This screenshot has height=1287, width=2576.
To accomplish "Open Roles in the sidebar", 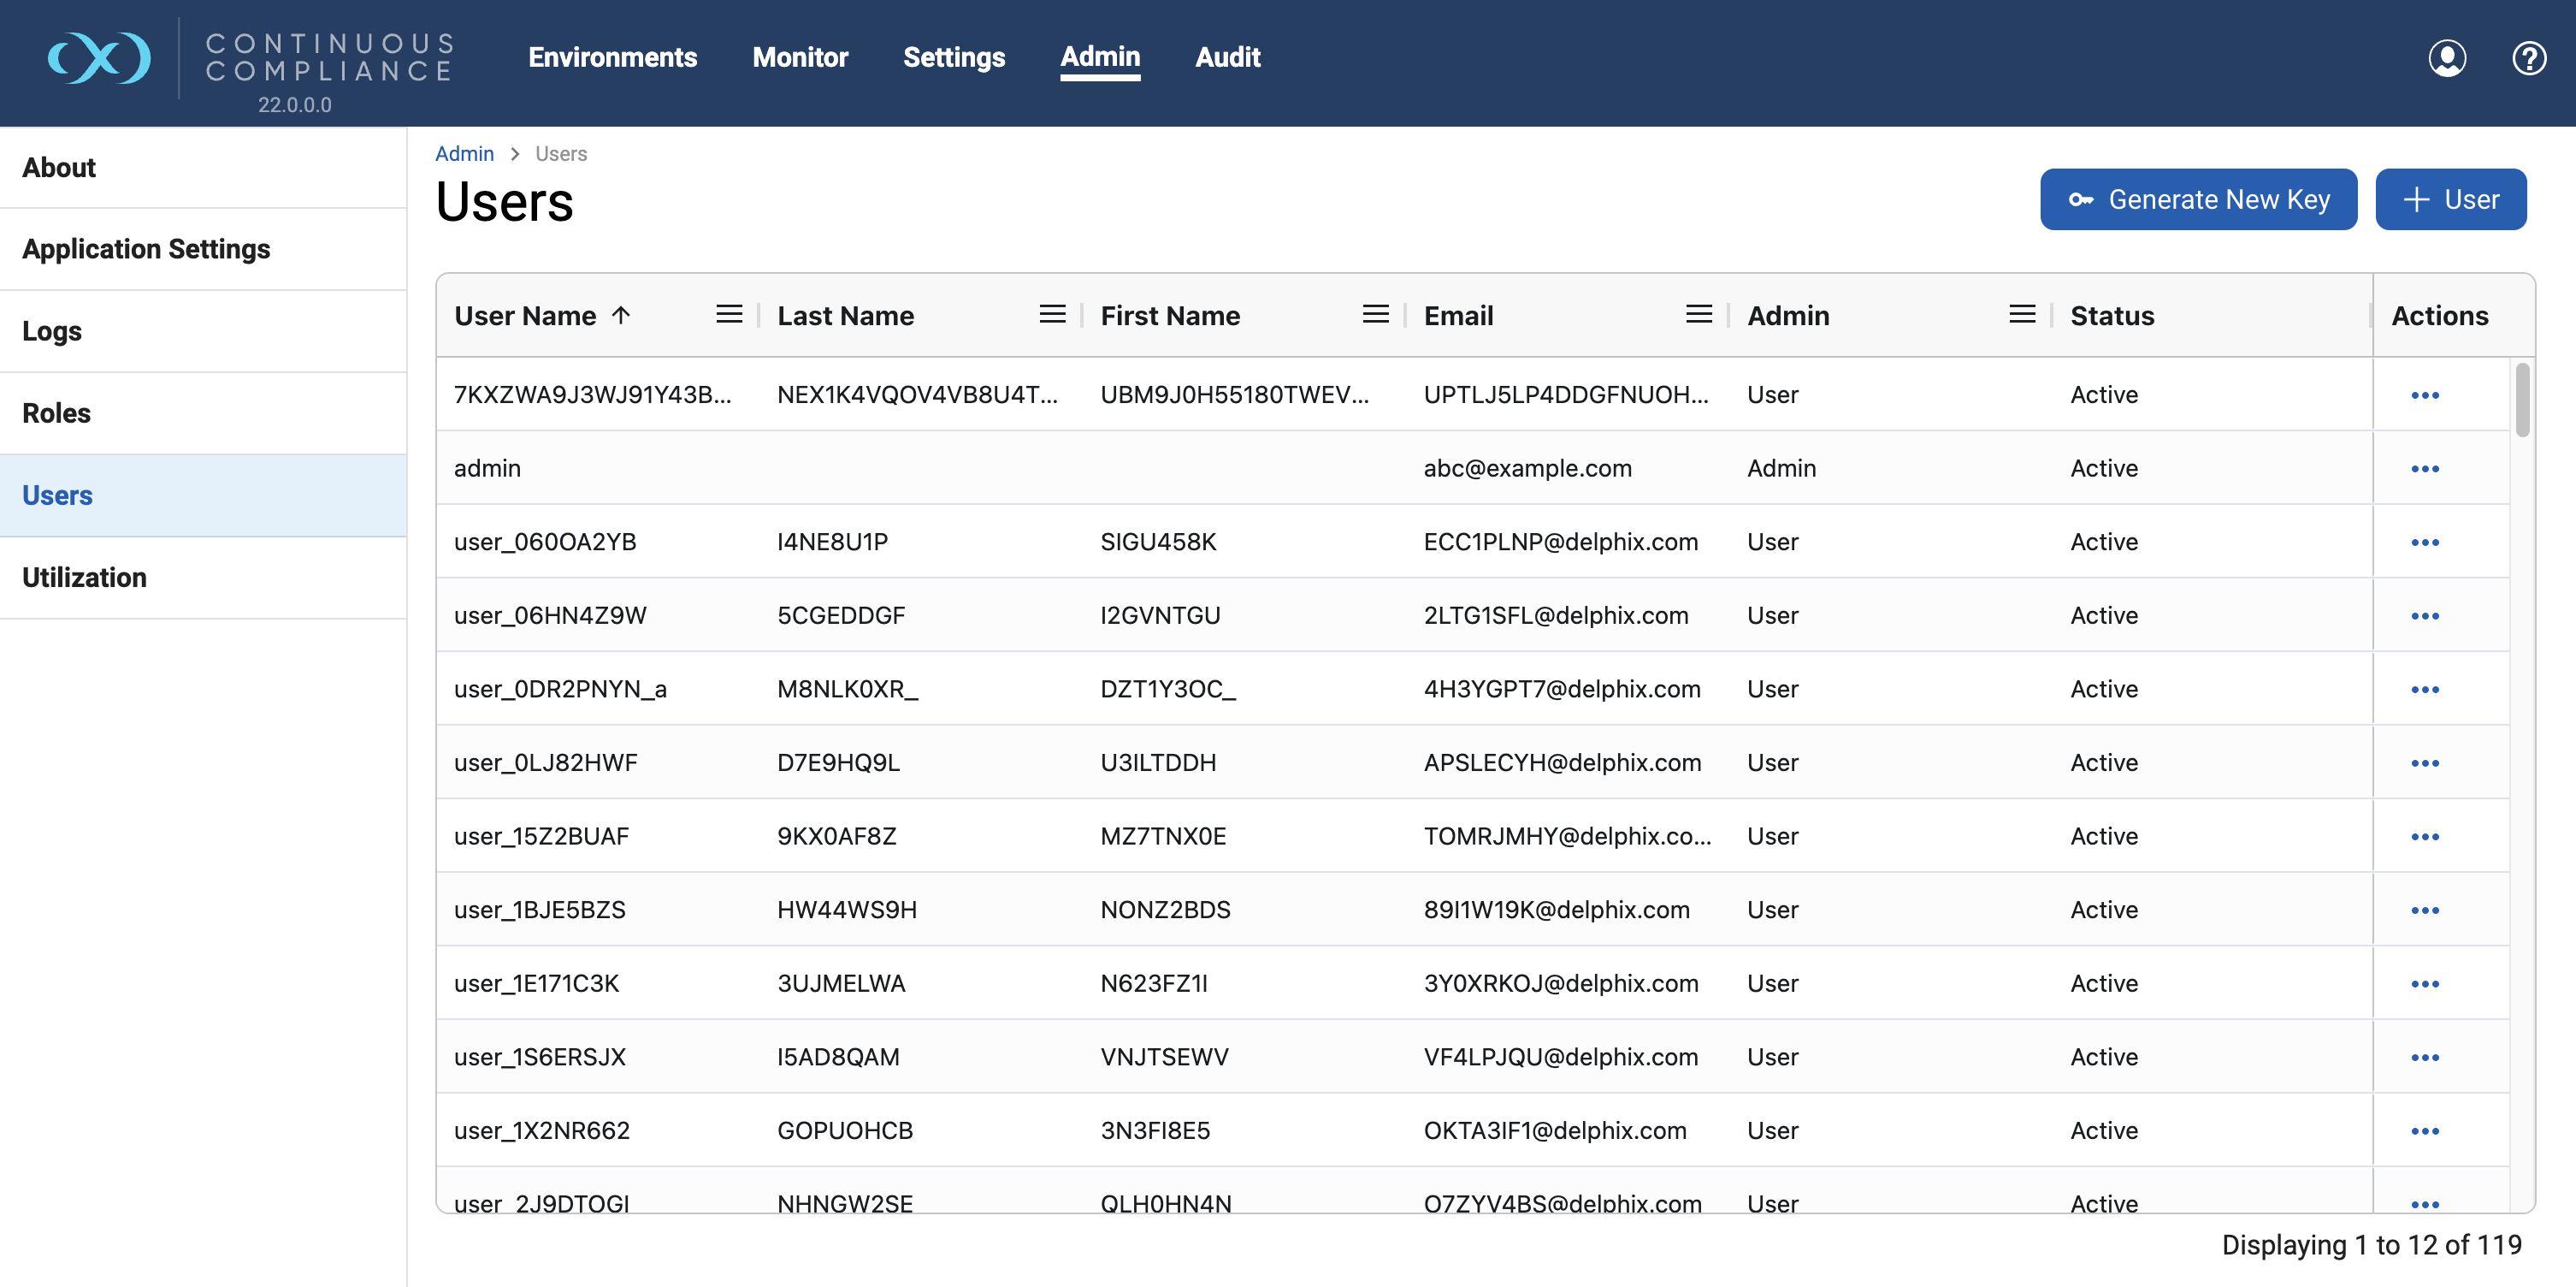I will coord(57,413).
